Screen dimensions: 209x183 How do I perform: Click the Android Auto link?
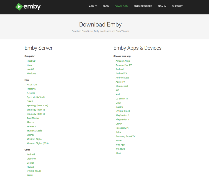[122, 78]
